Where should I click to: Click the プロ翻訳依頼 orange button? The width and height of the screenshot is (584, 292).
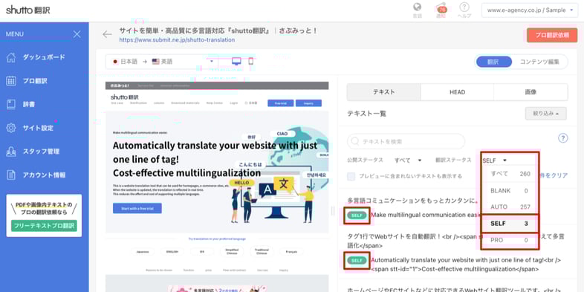[552, 35]
